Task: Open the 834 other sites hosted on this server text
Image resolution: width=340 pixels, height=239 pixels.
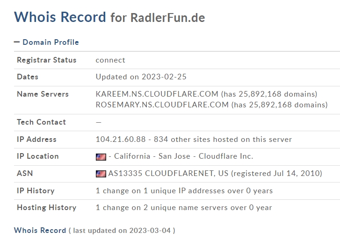Action: pos(231,140)
